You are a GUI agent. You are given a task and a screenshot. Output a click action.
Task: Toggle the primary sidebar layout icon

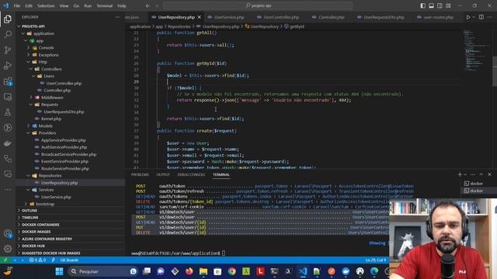[422, 5]
